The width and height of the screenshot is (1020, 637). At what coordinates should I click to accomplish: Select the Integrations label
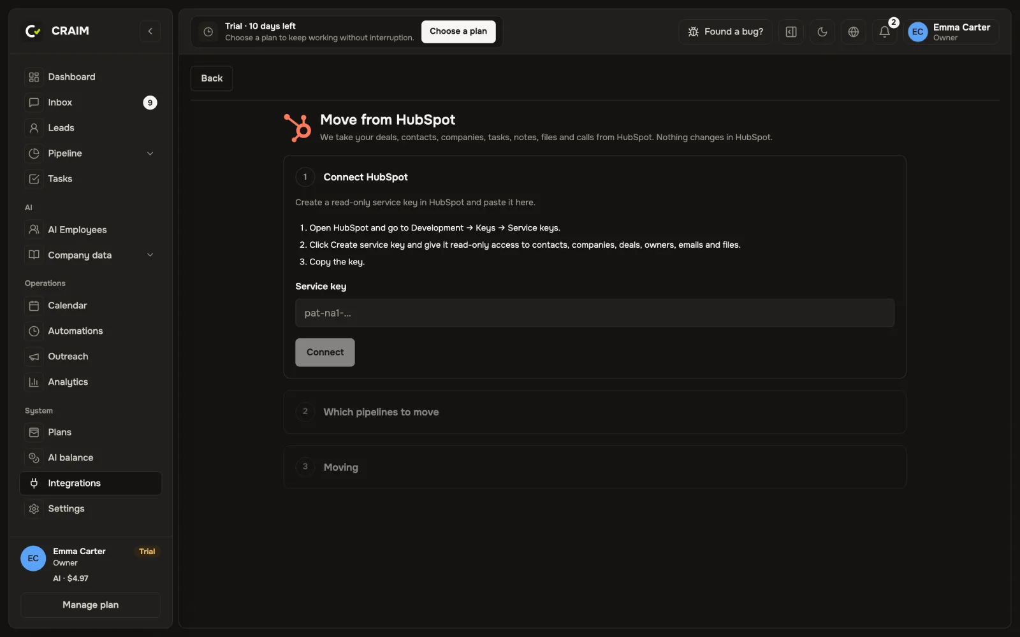tap(75, 483)
